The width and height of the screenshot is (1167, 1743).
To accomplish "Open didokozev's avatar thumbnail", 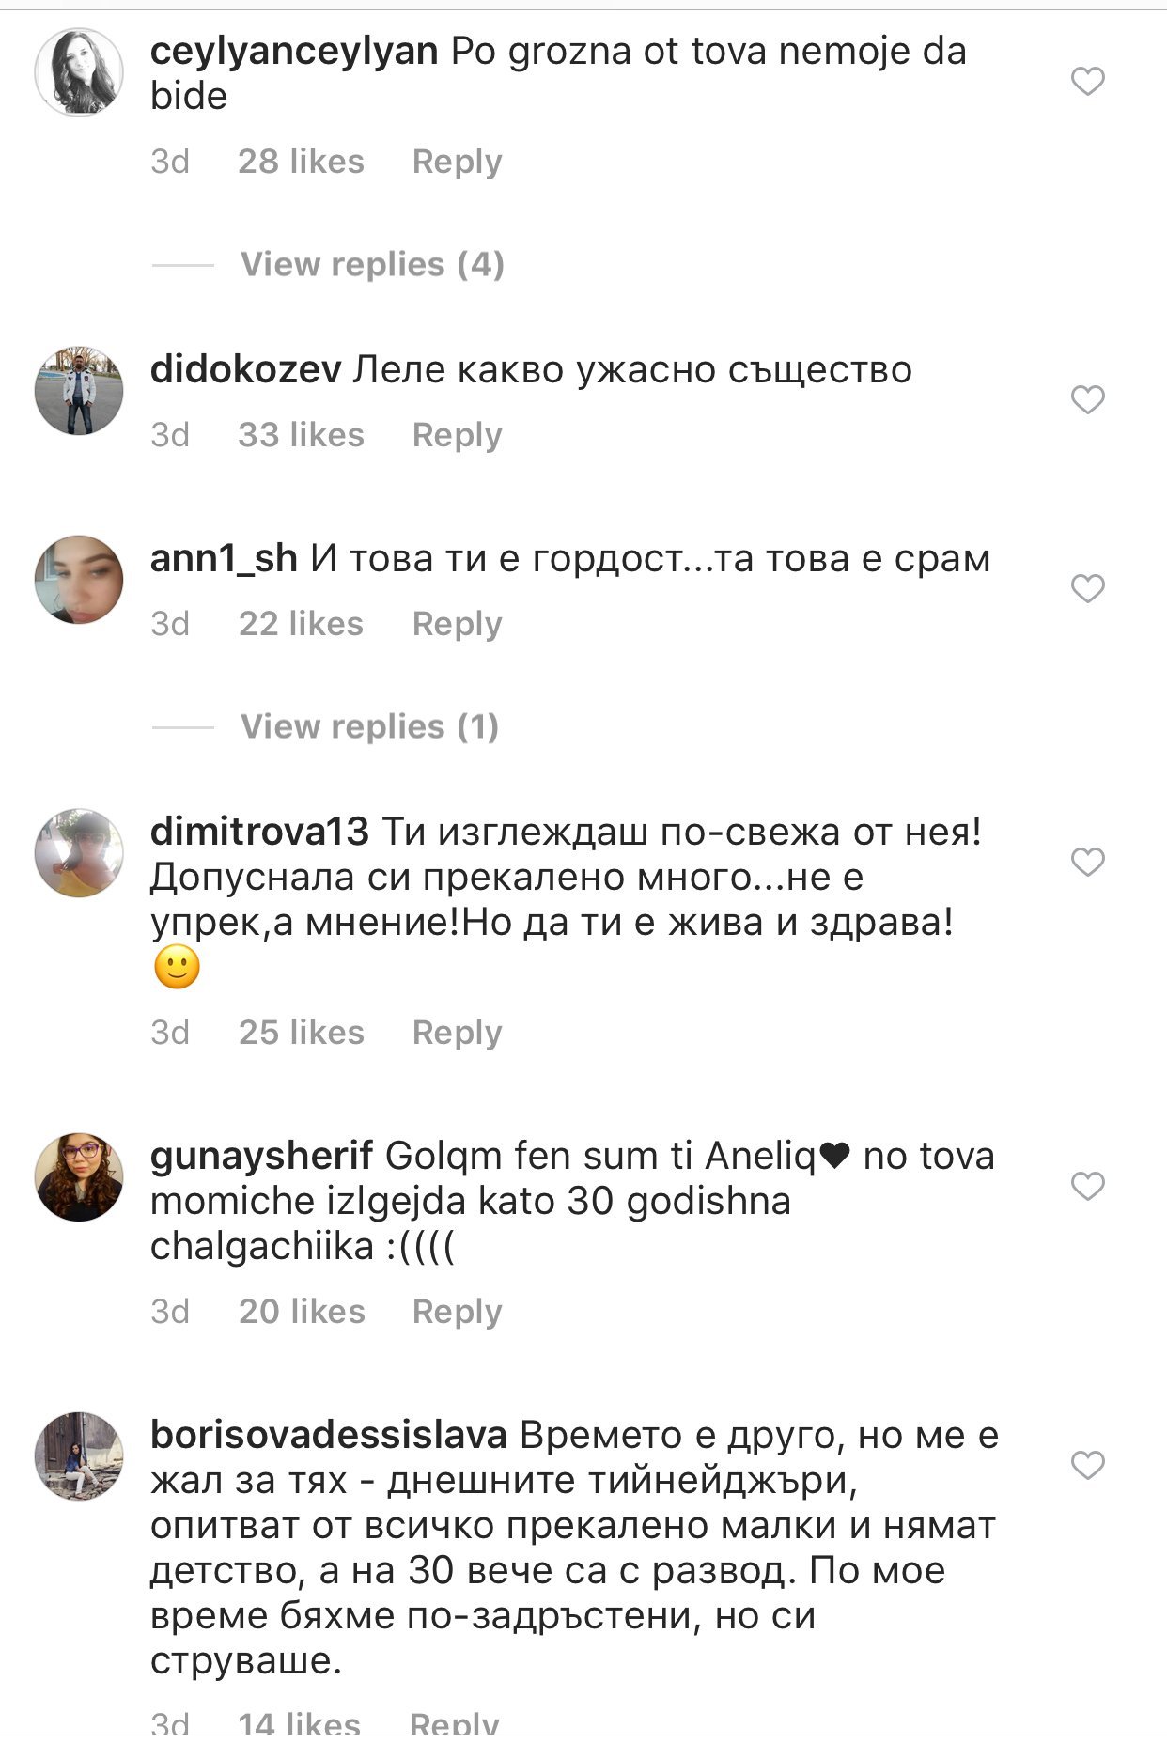I will coord(79,391).
